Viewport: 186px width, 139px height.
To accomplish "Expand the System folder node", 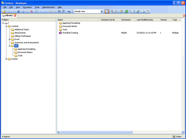I will click(6, 59).
